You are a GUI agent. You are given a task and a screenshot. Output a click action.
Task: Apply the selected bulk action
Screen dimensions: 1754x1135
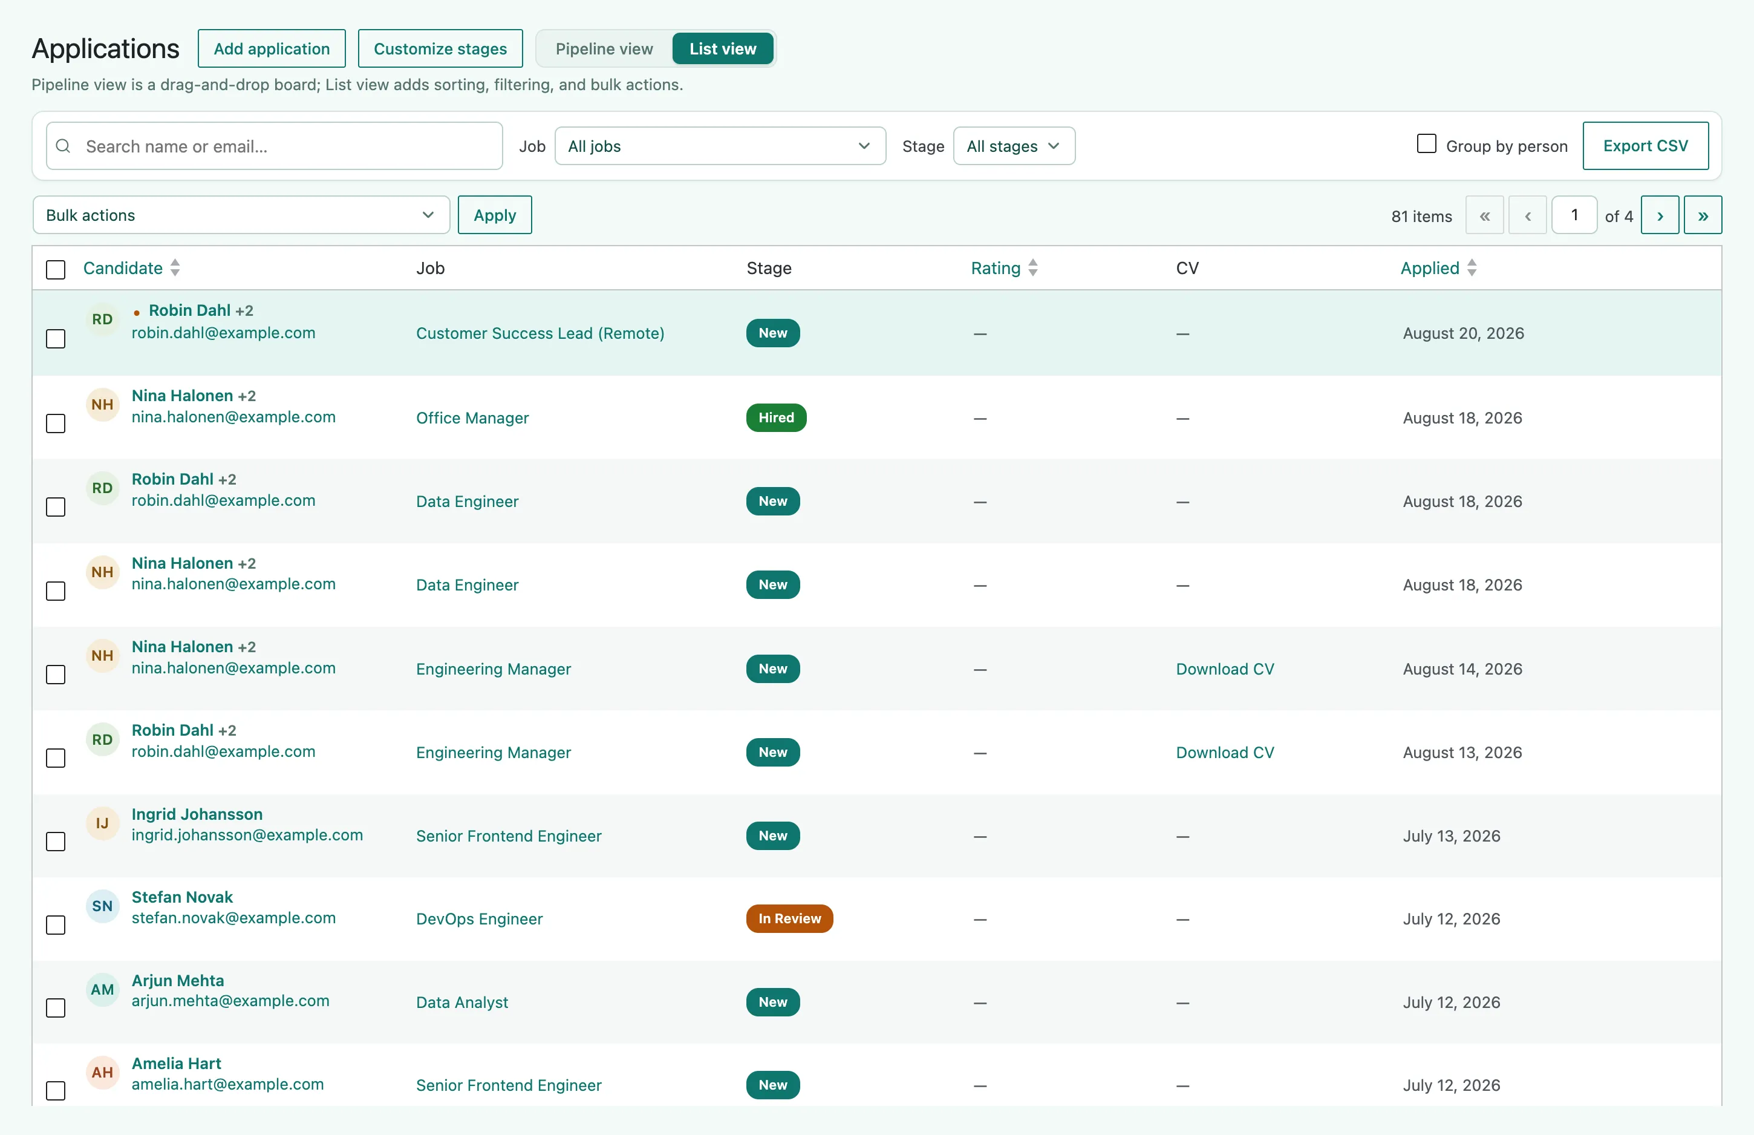(495, 215)
